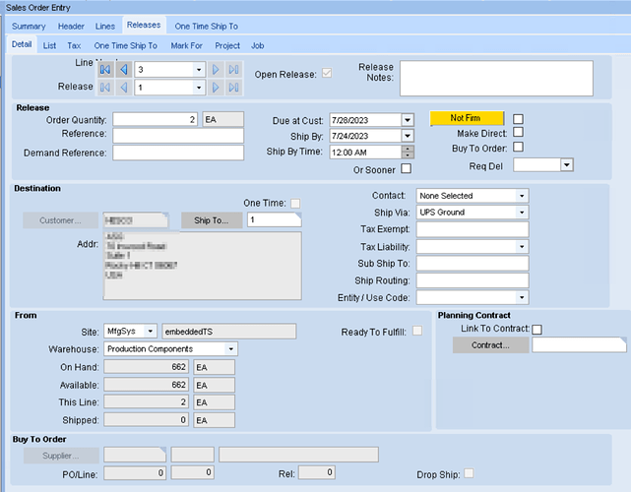
Task: Open the Warehouse dropdown
Action: pyautogui.click(x=231, y=348)
